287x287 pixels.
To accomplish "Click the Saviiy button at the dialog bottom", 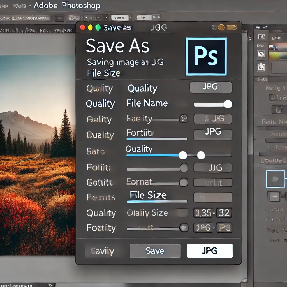I will [x=102, y=251].
